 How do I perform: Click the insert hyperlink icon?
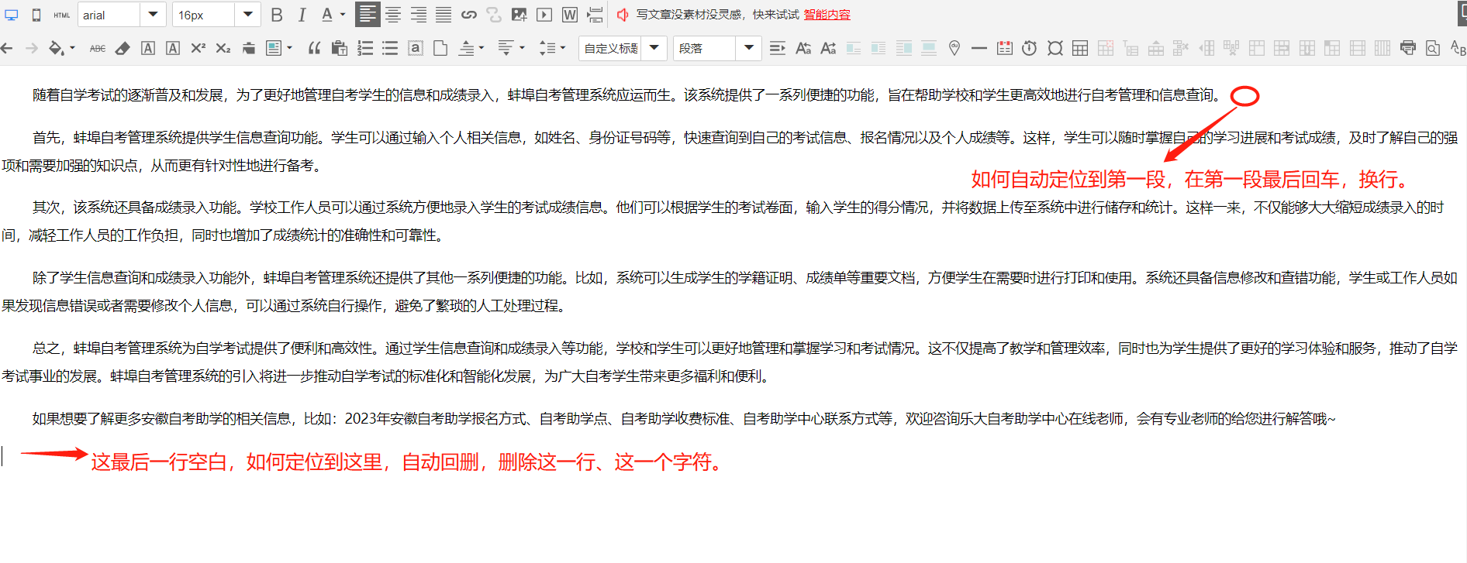pos(468,15)
